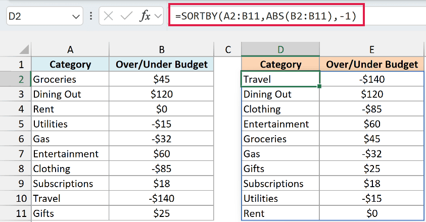Viewport: 426px width, 222px height.
Task: Select the $0 cell in column B
Action: tap(161, 109)
